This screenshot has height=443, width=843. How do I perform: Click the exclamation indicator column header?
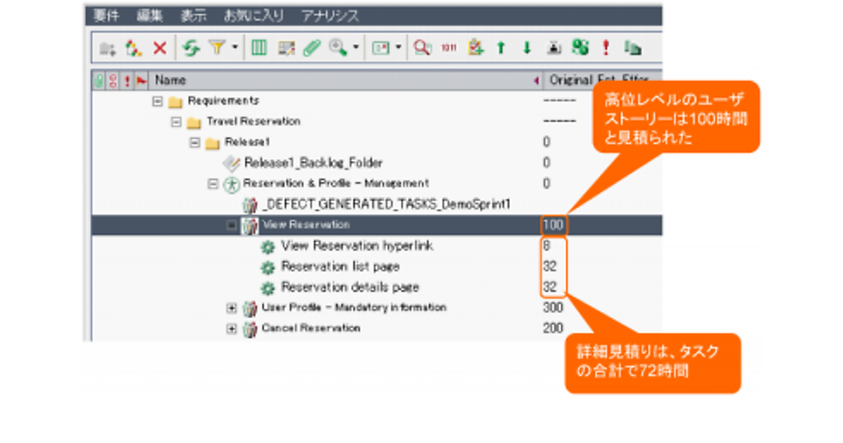(x=126, y=81)
